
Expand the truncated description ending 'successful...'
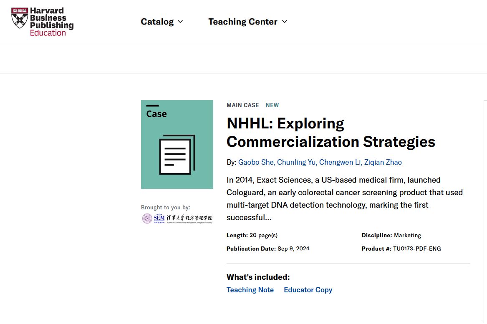[249, 218]
